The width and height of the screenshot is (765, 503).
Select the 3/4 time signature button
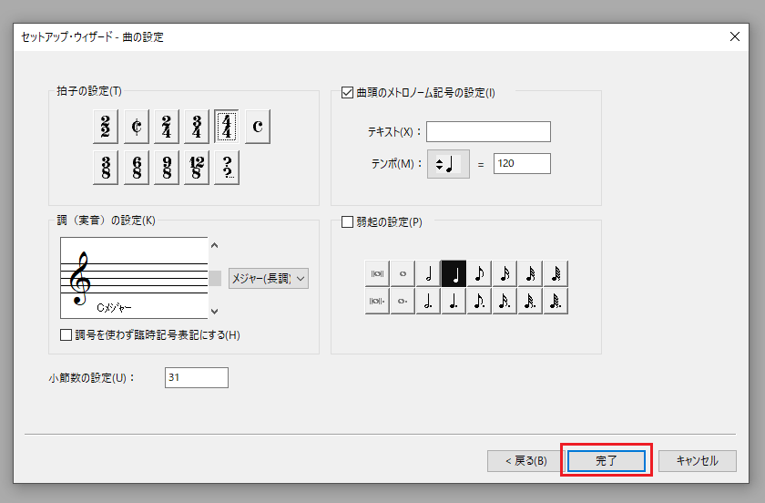pos(197,127)
